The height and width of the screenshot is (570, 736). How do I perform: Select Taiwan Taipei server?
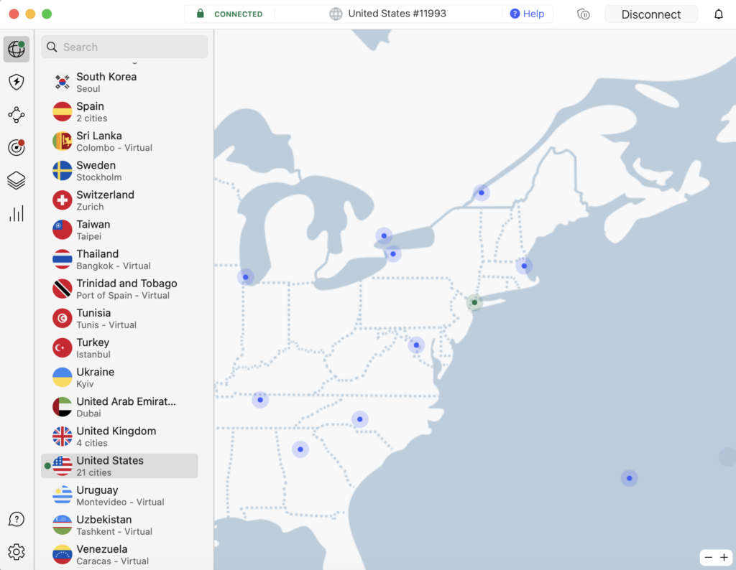[x=120, y=230]
